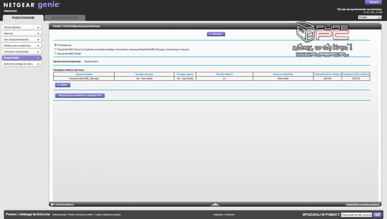Screen dimensions: 387x219
Task: Click the IDŹ search button
Action: click(x=377, y=215)
